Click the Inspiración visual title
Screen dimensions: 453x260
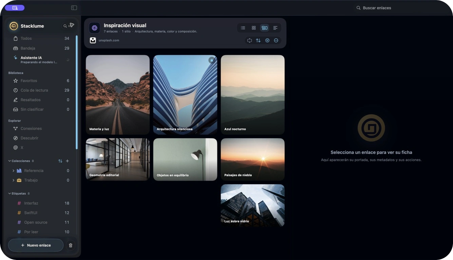tap(125, 25)
